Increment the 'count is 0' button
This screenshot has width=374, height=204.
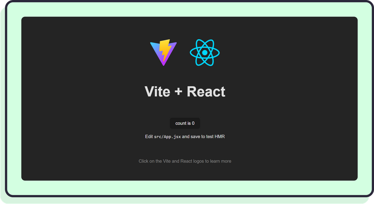pyautogui.click(x=185, y=123)
